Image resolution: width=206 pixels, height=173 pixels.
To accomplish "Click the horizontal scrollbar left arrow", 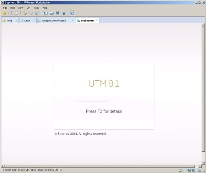I will tap(3, 166).
